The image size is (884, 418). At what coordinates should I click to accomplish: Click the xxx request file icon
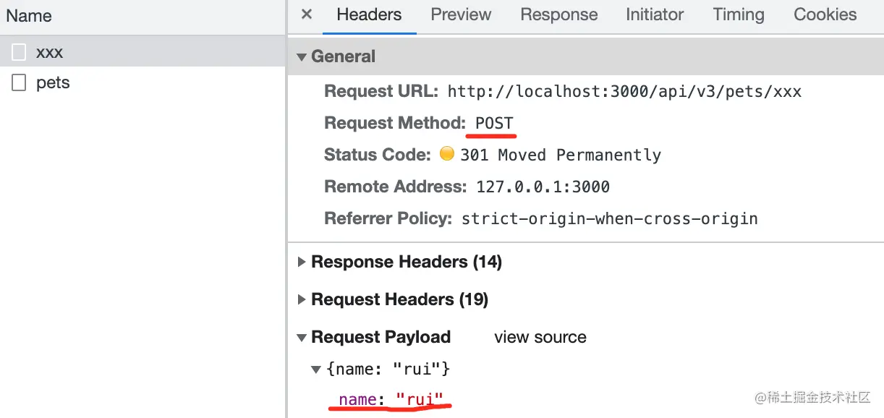pos(19,52)
